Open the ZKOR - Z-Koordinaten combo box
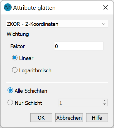 57,24
